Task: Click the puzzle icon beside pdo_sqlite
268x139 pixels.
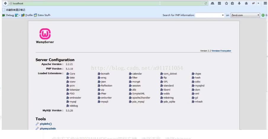Action: pyautogui.click(x=162, y=102)
